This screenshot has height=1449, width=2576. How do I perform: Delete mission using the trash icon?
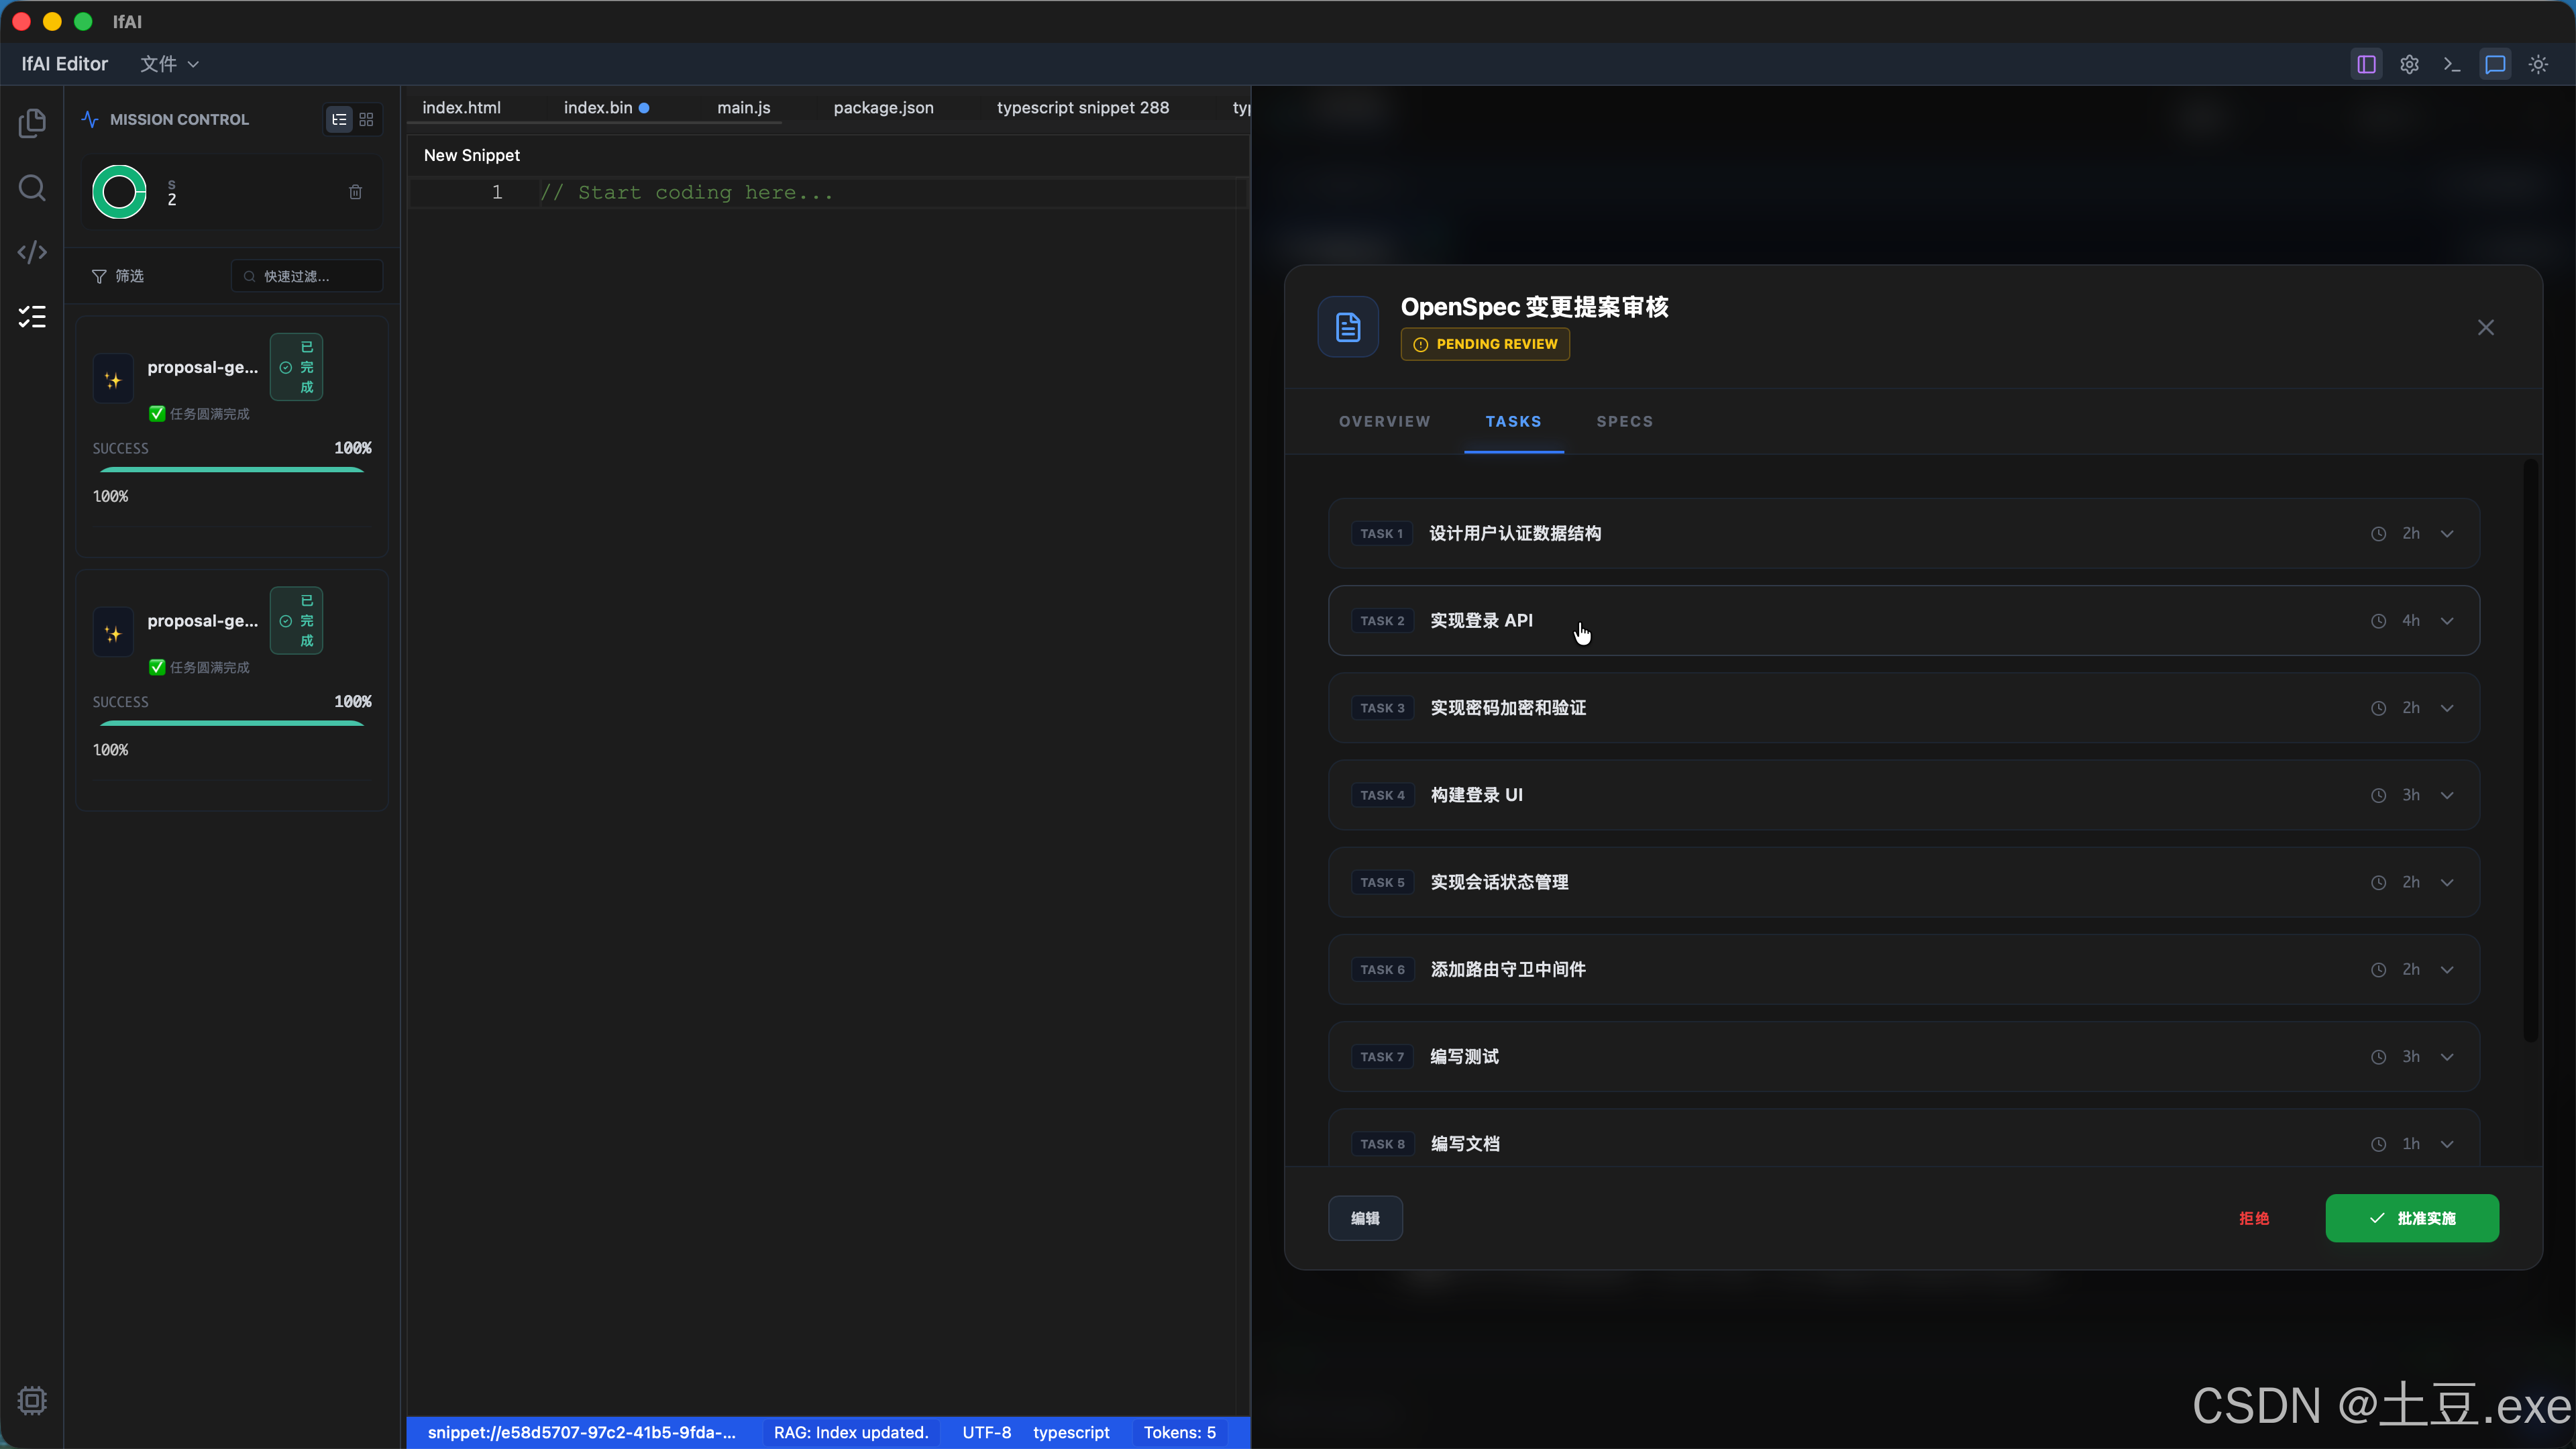point(355,192)
